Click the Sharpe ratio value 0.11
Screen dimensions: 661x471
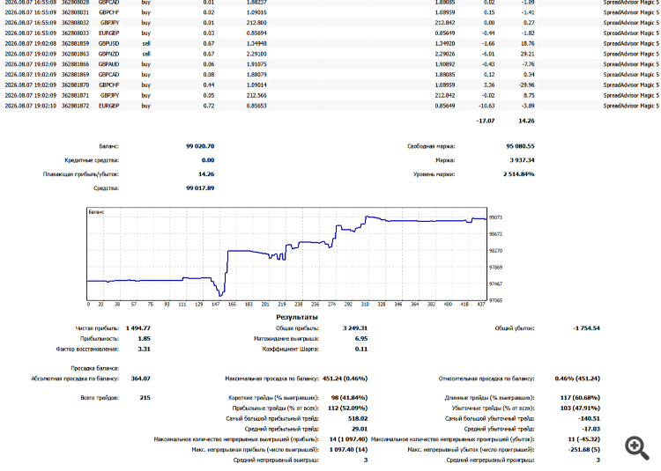(x=361, y=349)
